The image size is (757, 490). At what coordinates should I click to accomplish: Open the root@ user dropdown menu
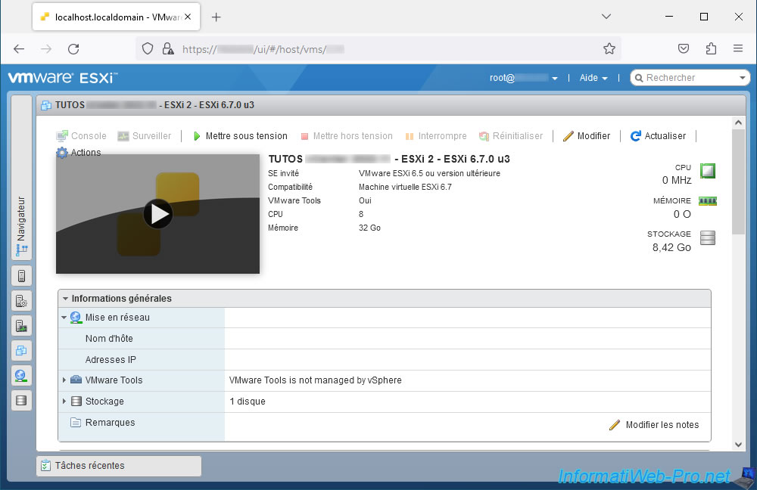[x=524, y=78]
